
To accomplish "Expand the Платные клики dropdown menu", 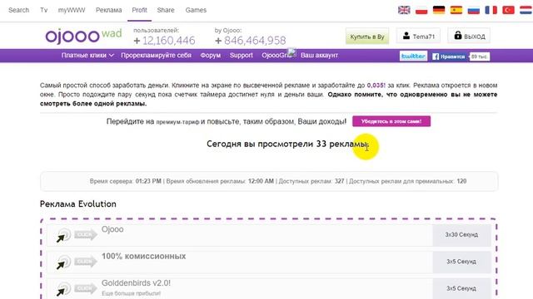I will [87, 56].
